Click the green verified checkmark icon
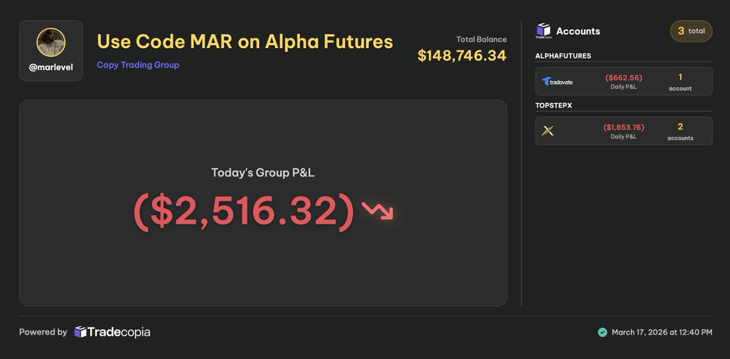This screenshot has height=359, width=730. (602, 332)
